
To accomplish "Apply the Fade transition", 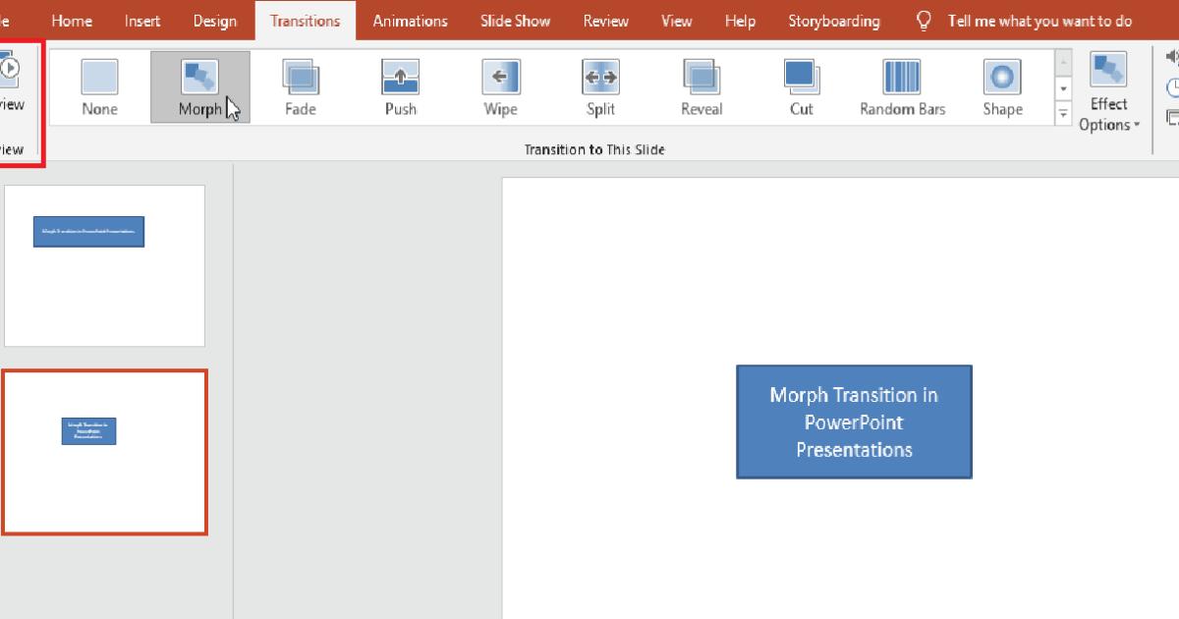I will coord(301,85).
